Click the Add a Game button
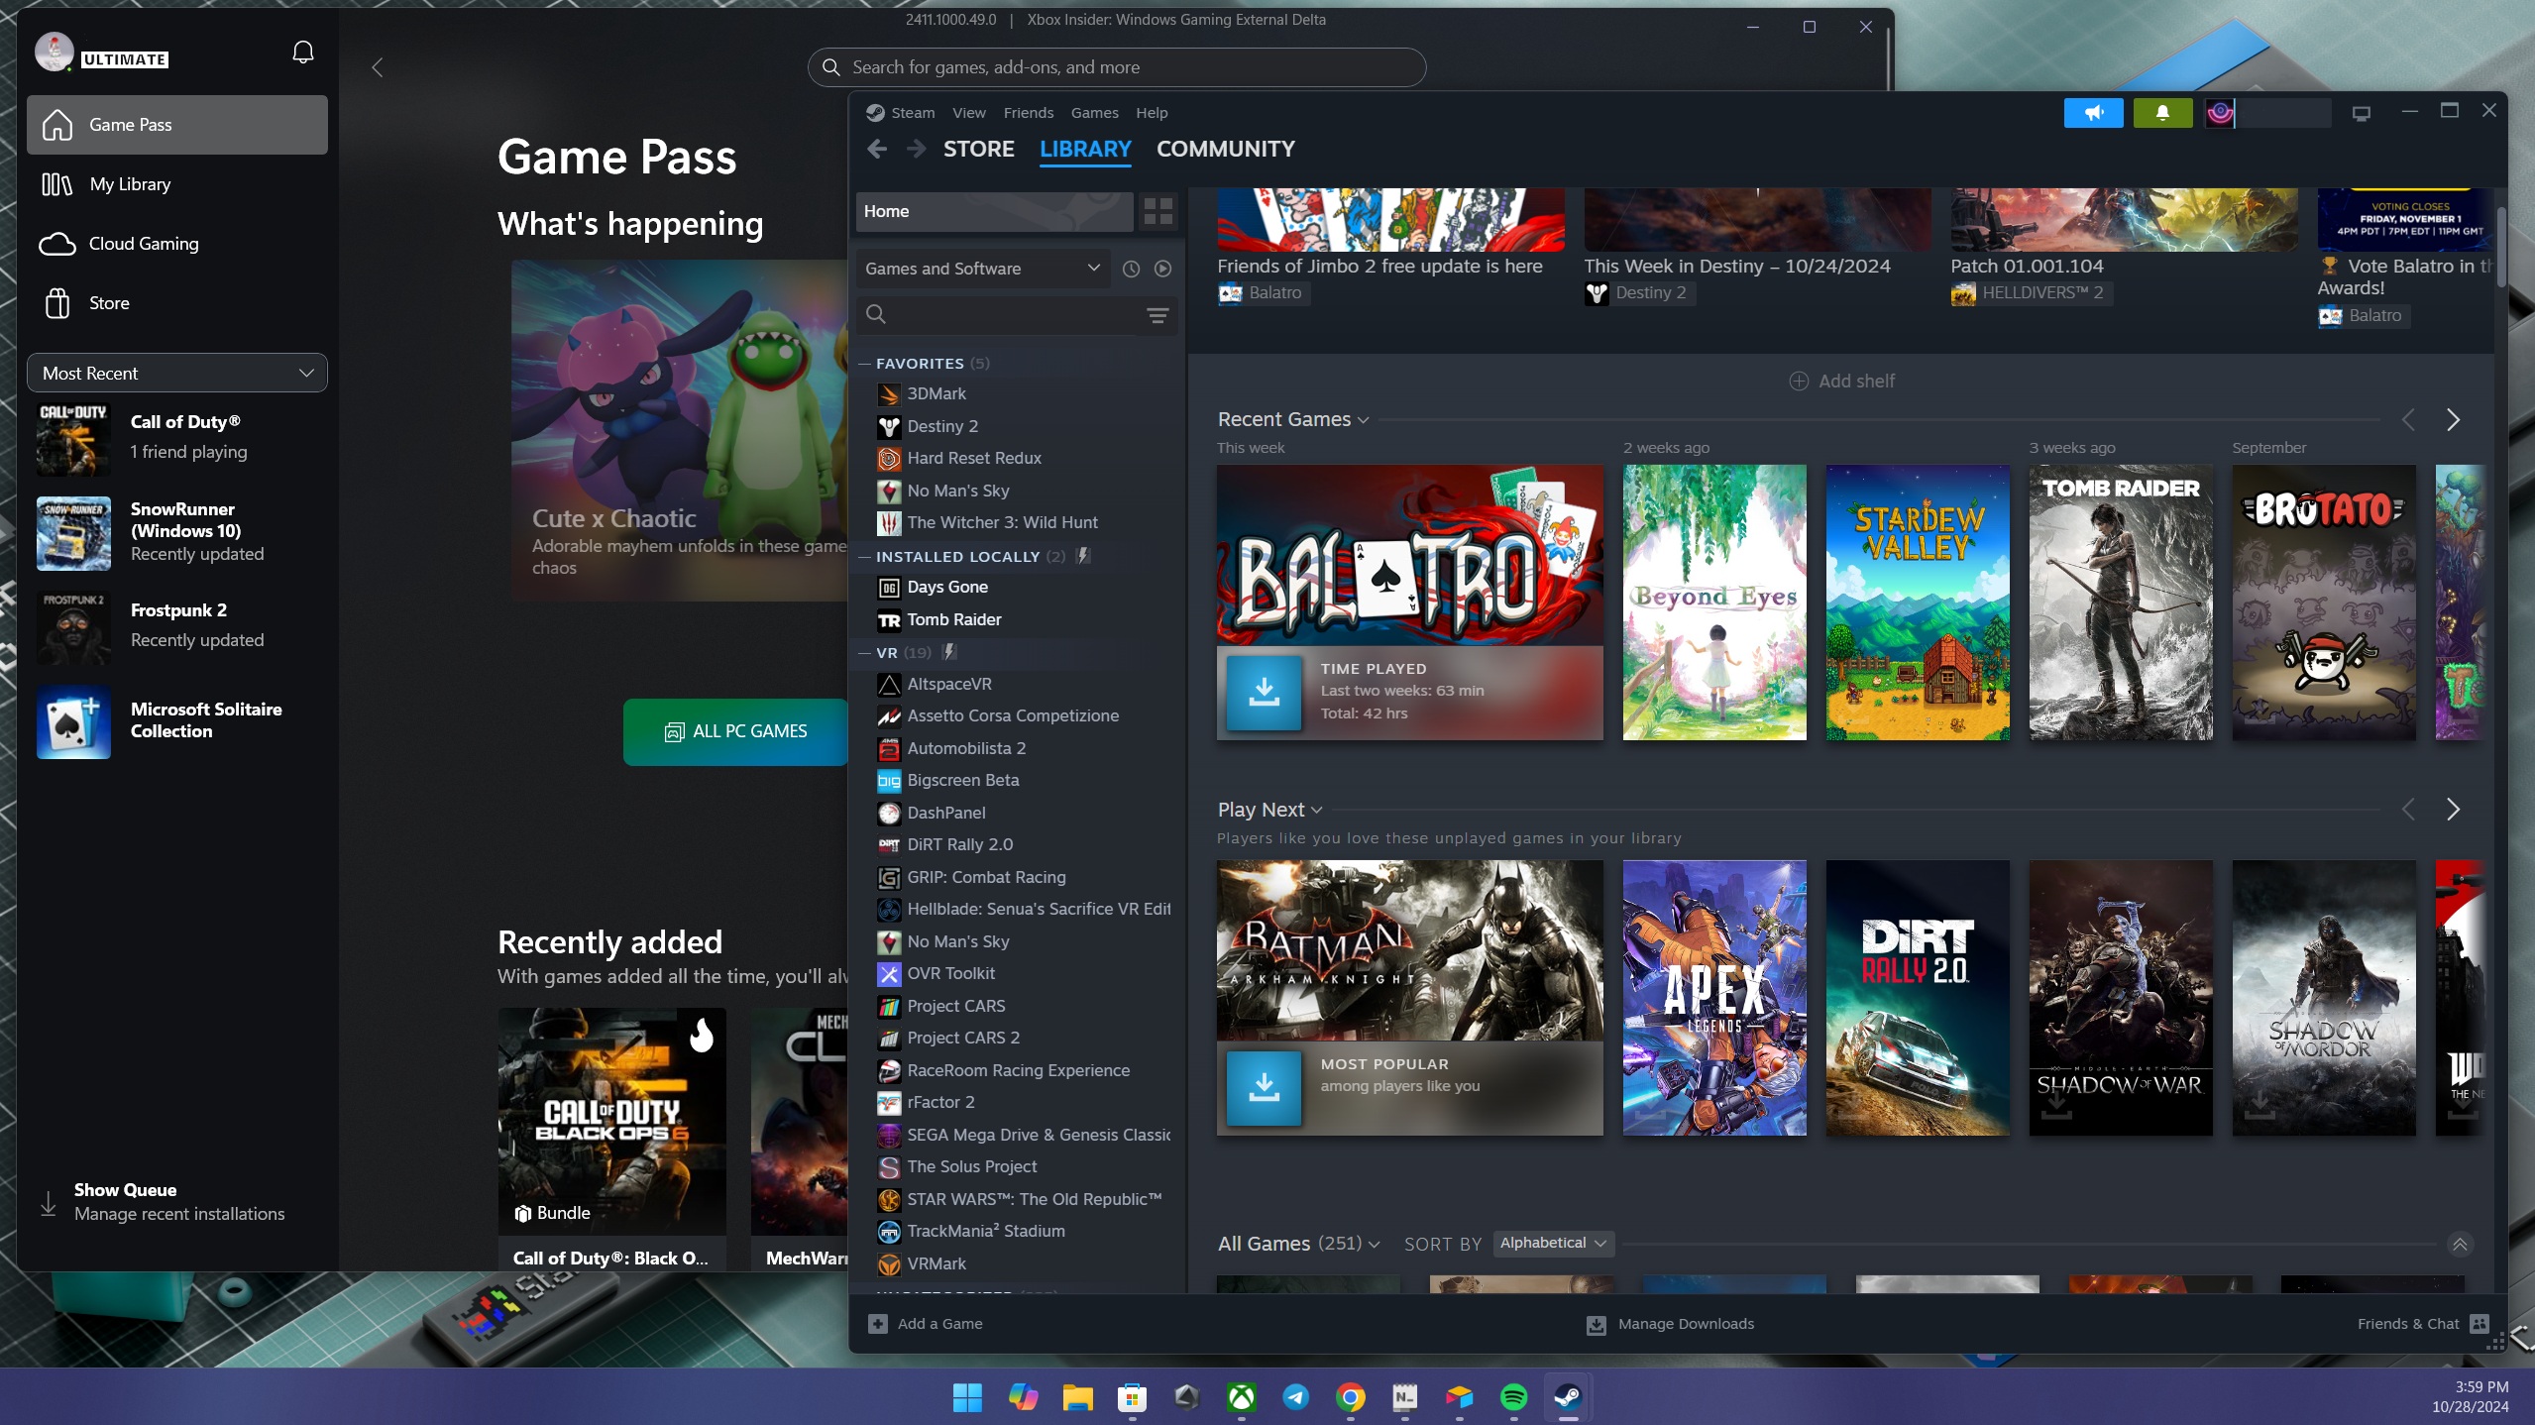Screen dimensions: 2535x1425 pos(926,1323)
